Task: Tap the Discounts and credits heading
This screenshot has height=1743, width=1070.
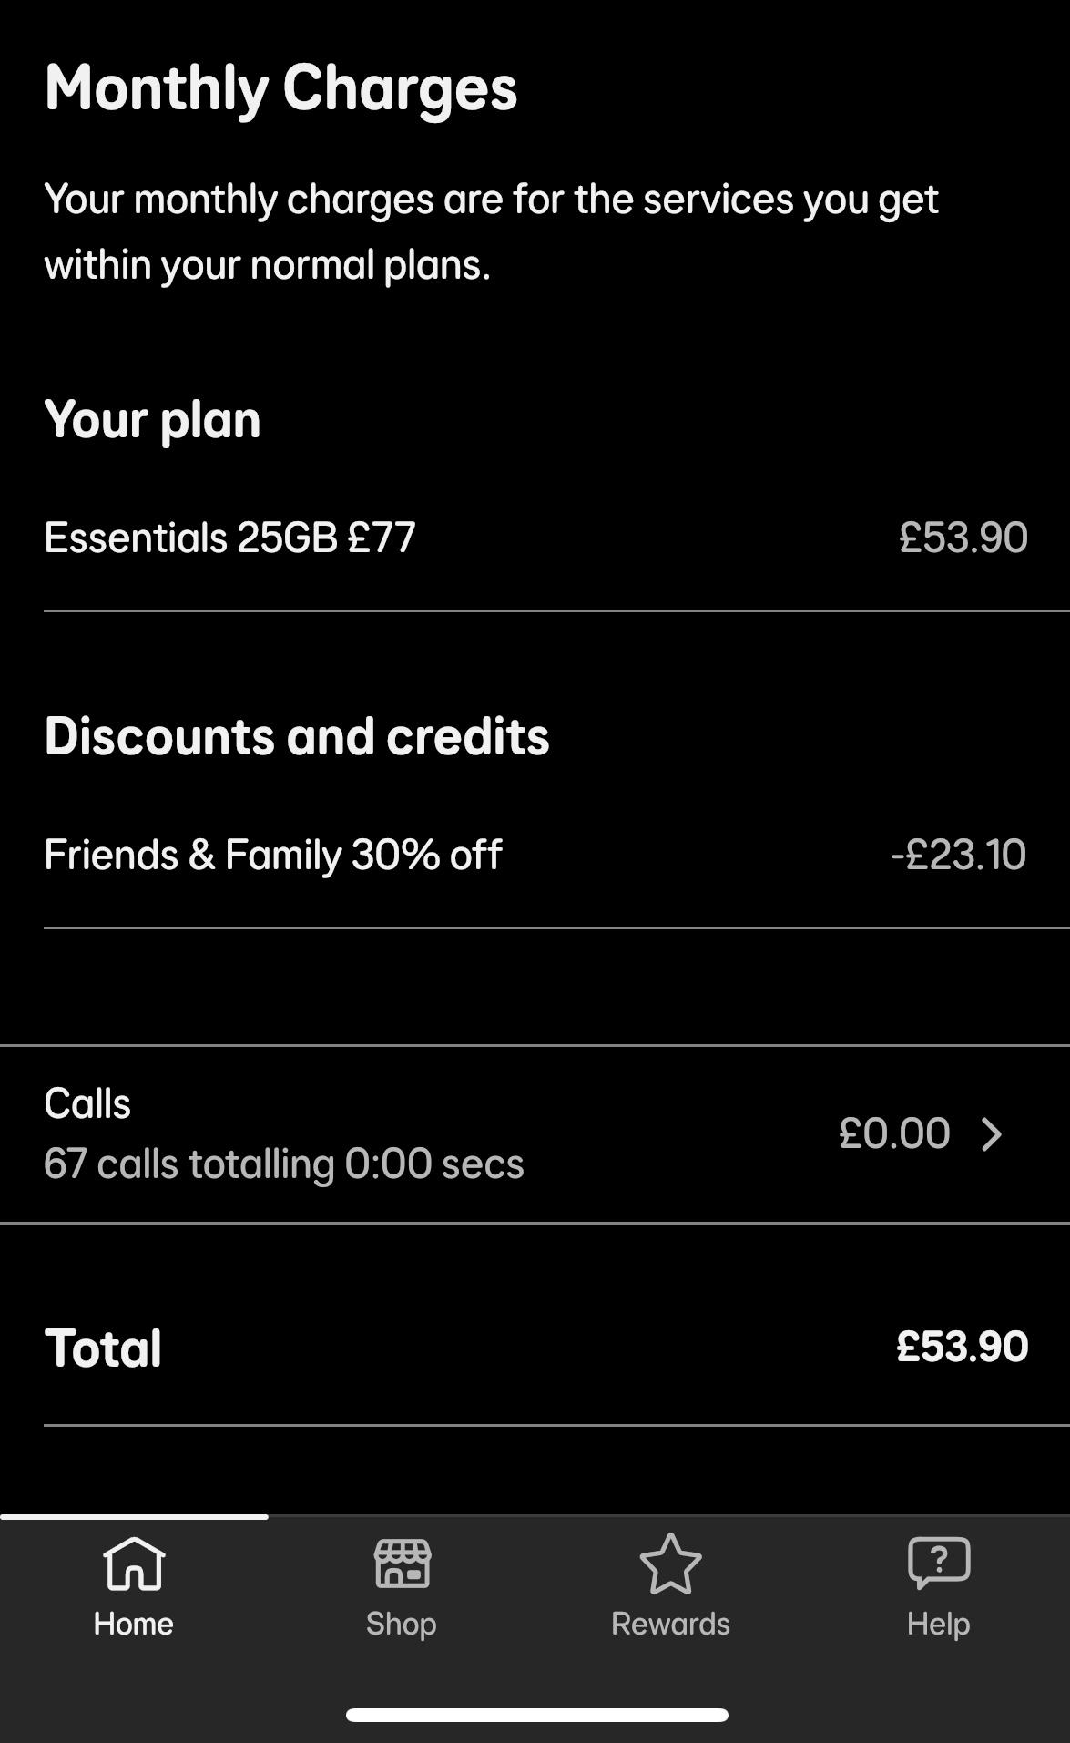Action: [297, 736]
